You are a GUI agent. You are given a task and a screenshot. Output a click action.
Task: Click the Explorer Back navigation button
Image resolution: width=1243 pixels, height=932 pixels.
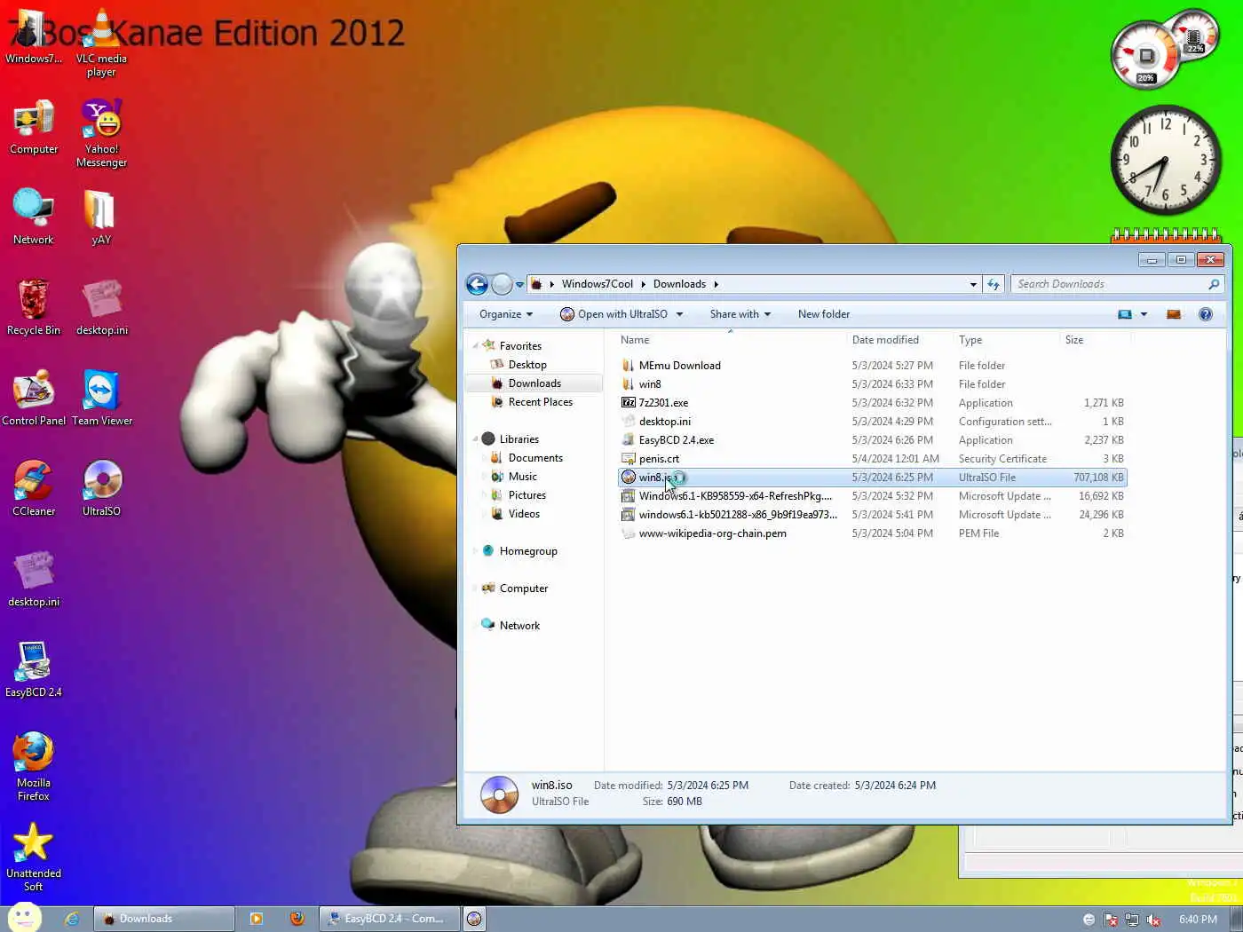pos(477,284)
